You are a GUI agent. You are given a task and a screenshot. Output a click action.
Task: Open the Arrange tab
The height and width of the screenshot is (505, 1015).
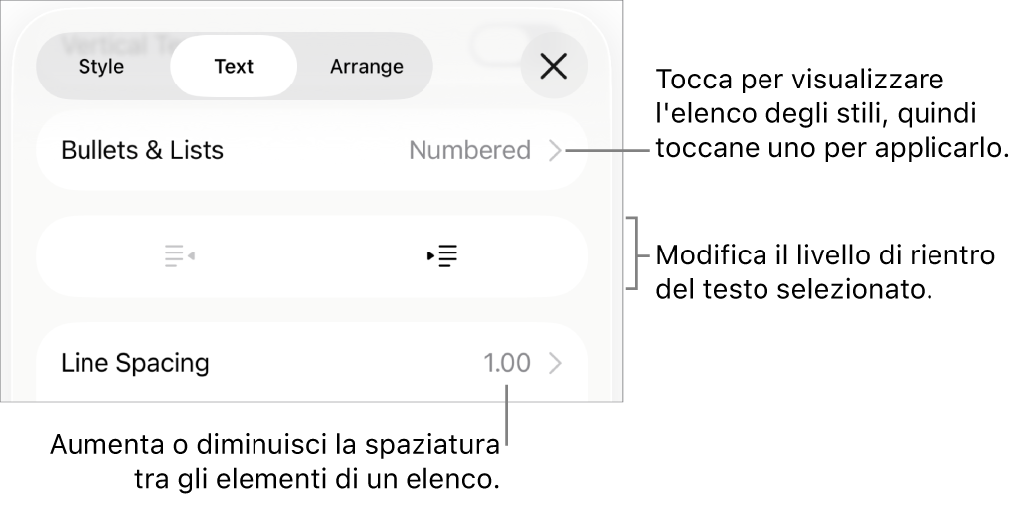pos(366,67)
